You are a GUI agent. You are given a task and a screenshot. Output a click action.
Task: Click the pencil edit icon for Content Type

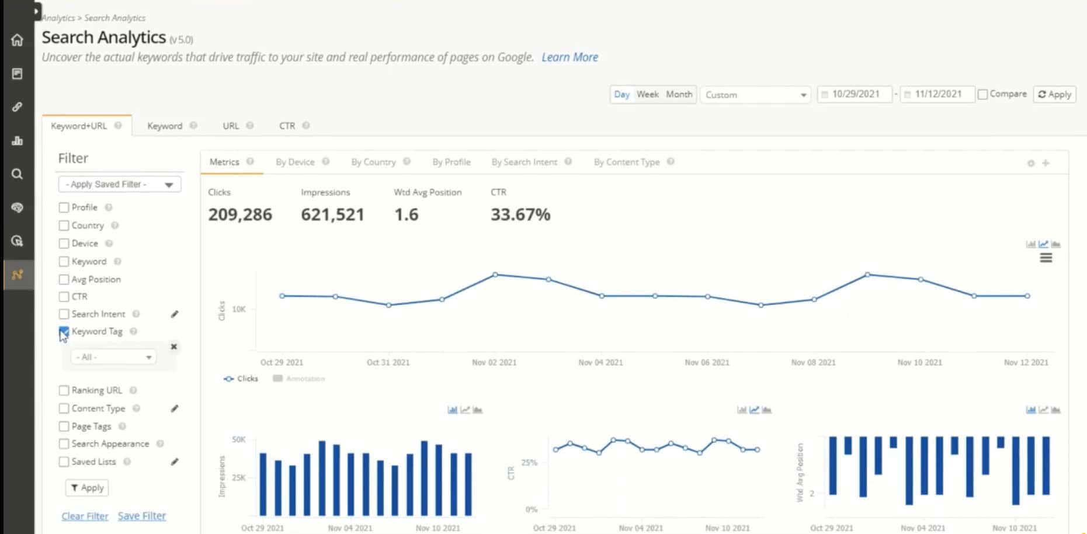[174, 408]
